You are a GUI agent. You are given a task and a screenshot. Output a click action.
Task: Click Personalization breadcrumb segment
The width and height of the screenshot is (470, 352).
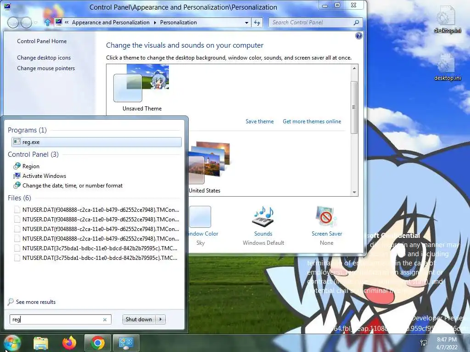click(179, 22)
